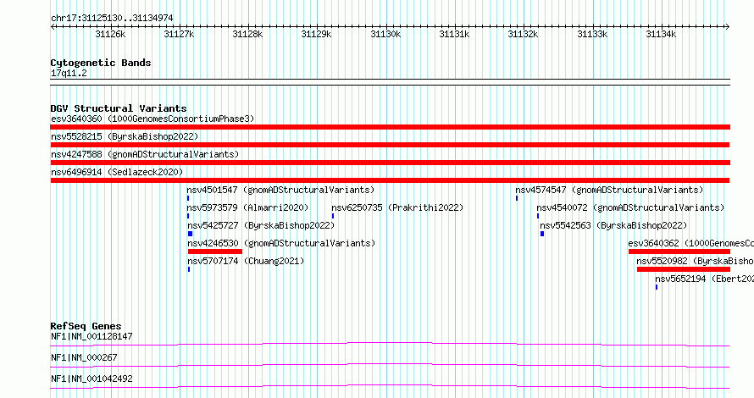The height and width of the screenshot is (398, 754).
Task: Click the blue marker under nsv4501547
Action: (x=188, y=198)
